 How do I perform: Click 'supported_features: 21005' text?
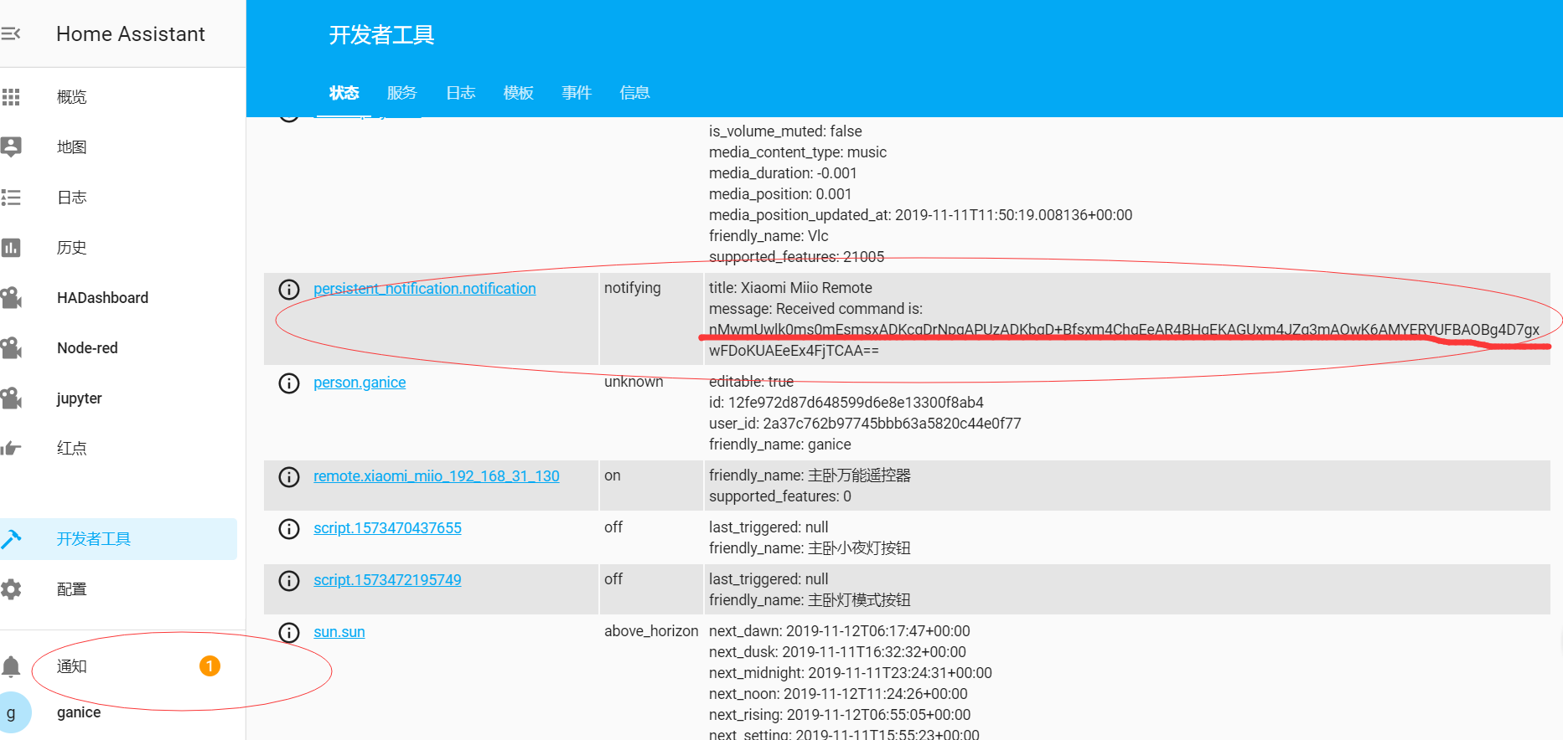[x=796, y=257]
